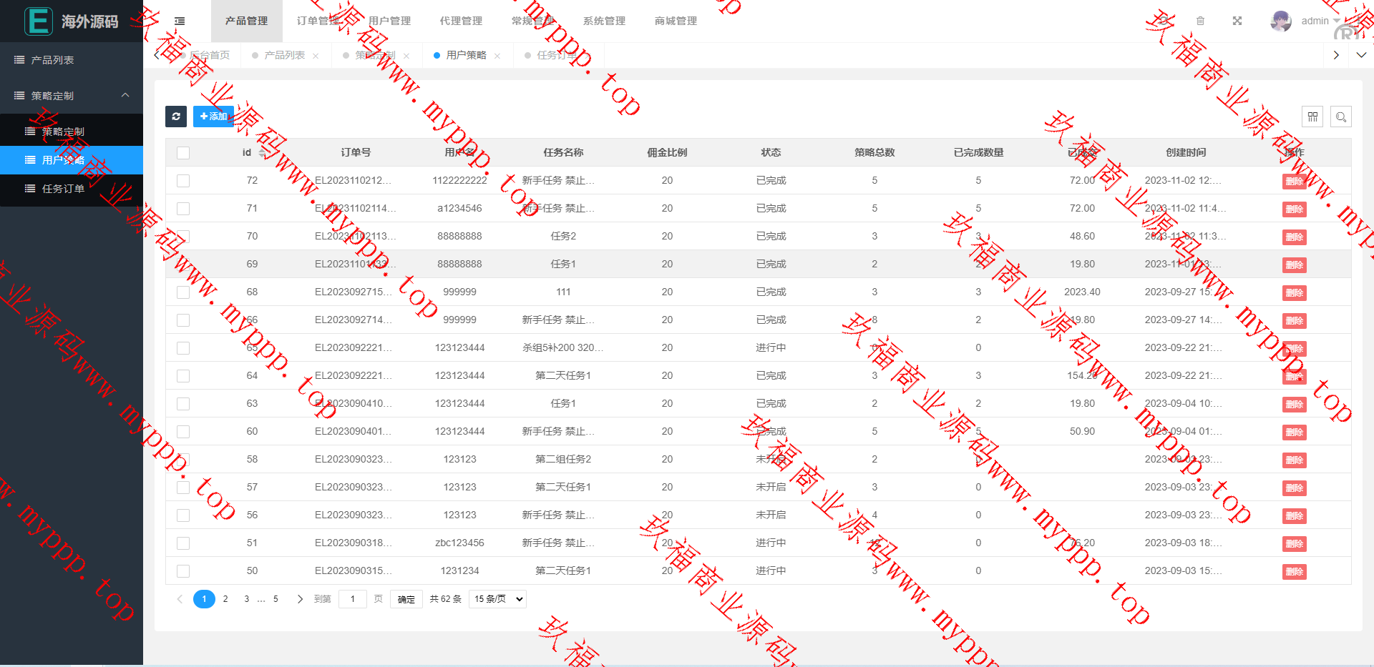Click the admin profile avatar

(1281, 21)
